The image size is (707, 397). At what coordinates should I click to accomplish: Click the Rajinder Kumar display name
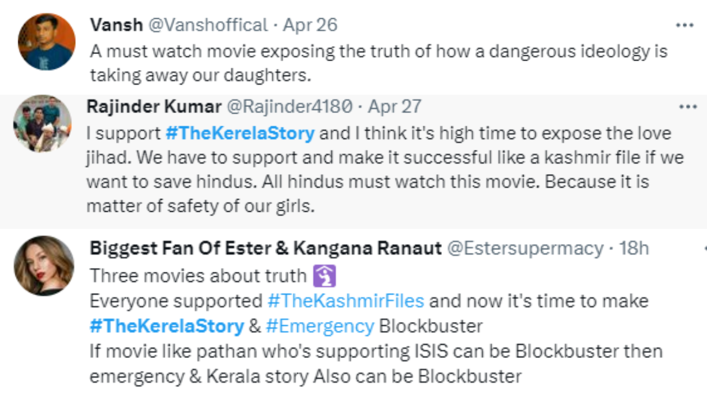point(154,106)
